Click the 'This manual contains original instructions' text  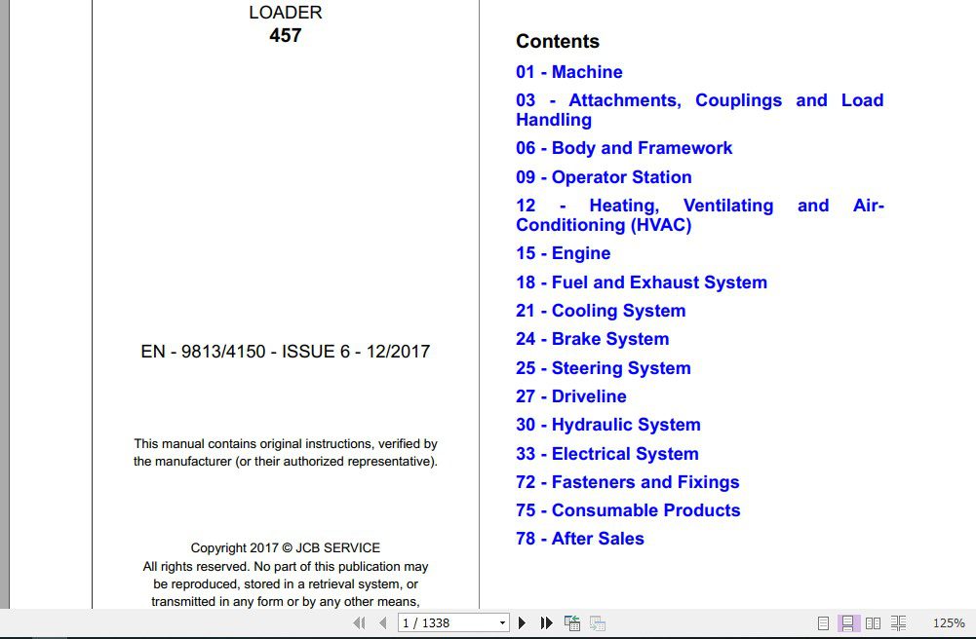(x=285, y=453)
